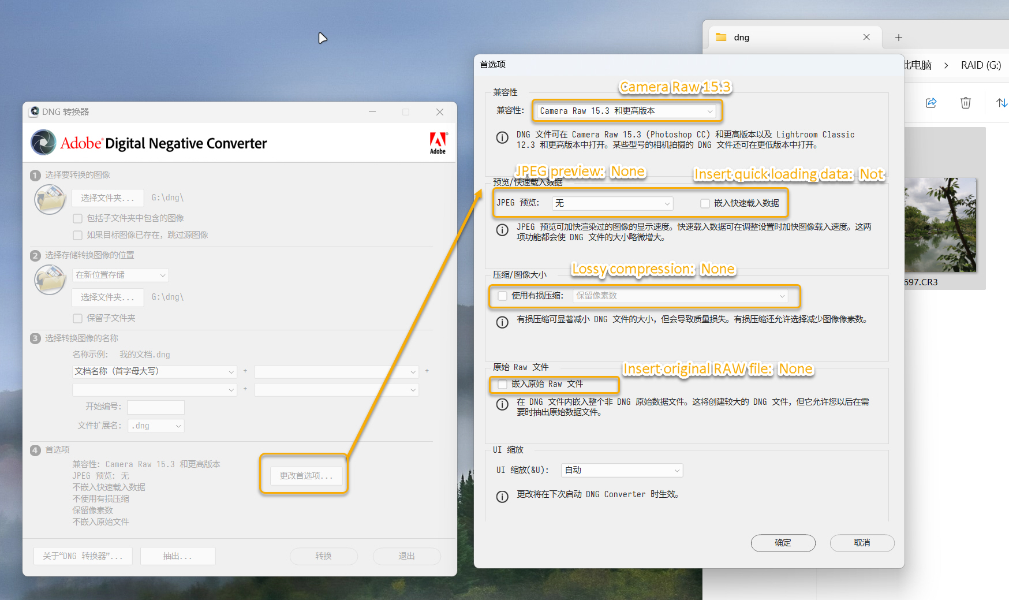Open the 在新位置存储 dropdown
Image resolution: width=1009 pixels, height=600 pixels.
coord(121,275)
